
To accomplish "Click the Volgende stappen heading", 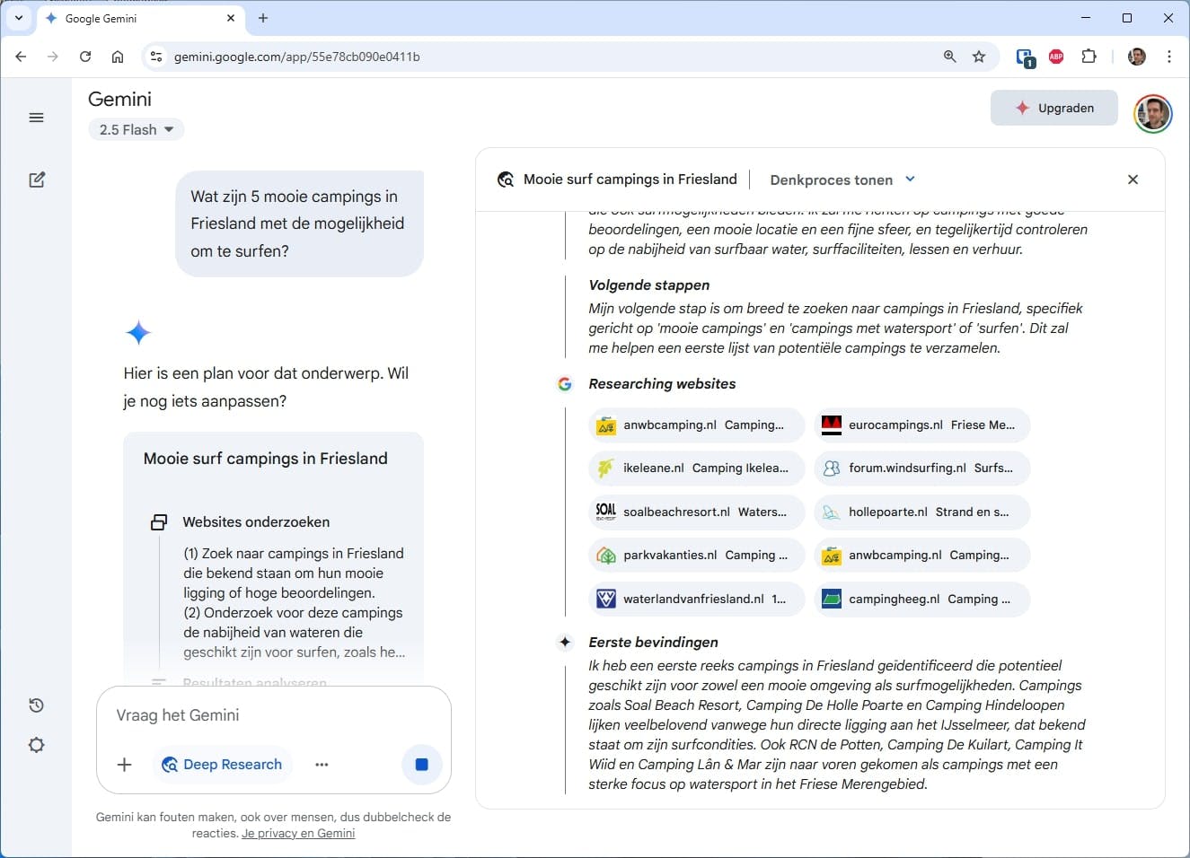I will click(648, 285).
